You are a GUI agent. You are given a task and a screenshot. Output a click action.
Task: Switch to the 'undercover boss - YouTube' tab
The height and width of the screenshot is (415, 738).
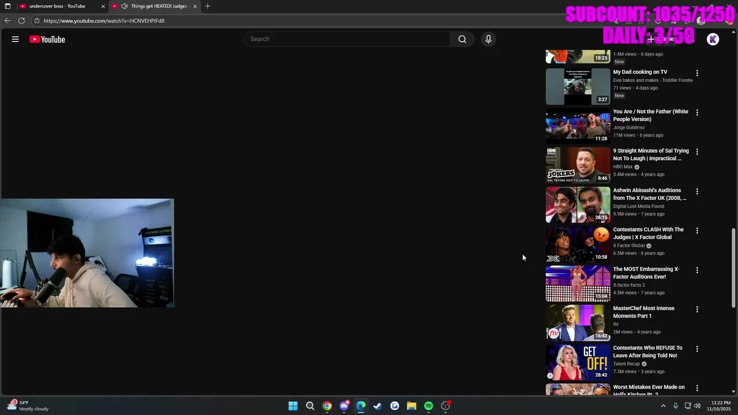point(57,6)
